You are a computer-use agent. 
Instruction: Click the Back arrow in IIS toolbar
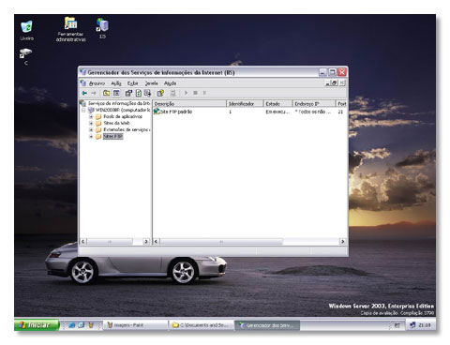coord(84,93)
